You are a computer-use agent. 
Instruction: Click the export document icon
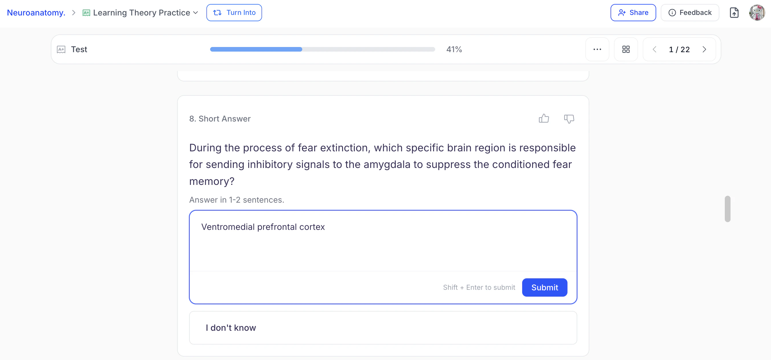point(734,13)
